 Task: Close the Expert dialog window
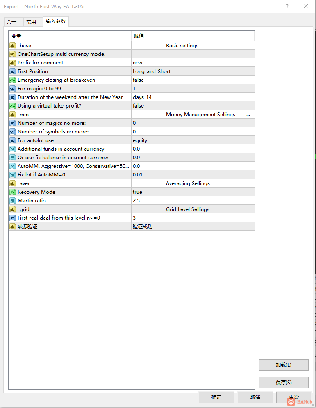point(306,6)
